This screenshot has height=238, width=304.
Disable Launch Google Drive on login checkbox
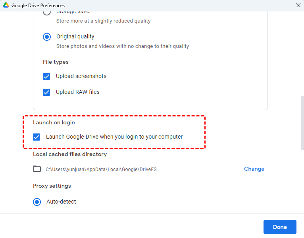[x=37, y=137]
